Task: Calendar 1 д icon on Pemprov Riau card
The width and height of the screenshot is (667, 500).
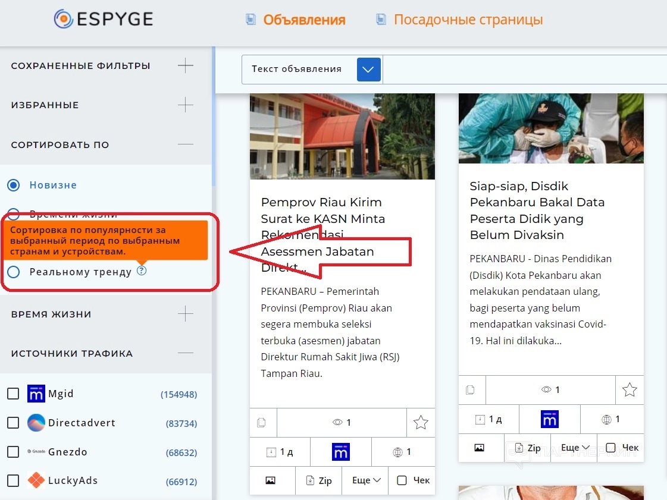Action: (271, 452)
